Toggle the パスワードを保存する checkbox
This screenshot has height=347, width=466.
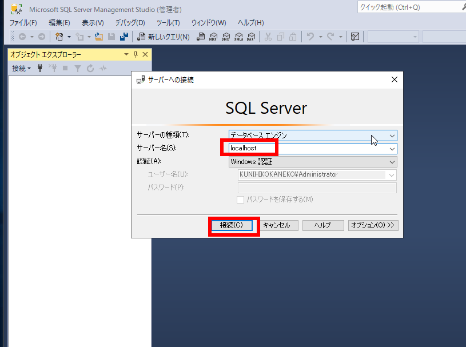tap(240, 200)
